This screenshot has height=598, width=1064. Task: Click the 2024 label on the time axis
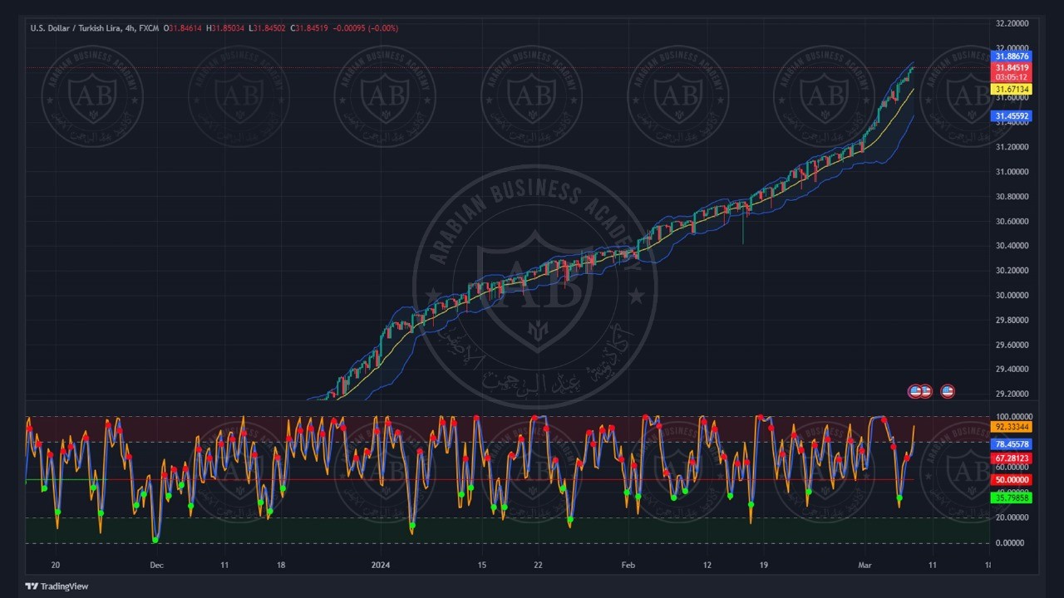click(380, 566)
